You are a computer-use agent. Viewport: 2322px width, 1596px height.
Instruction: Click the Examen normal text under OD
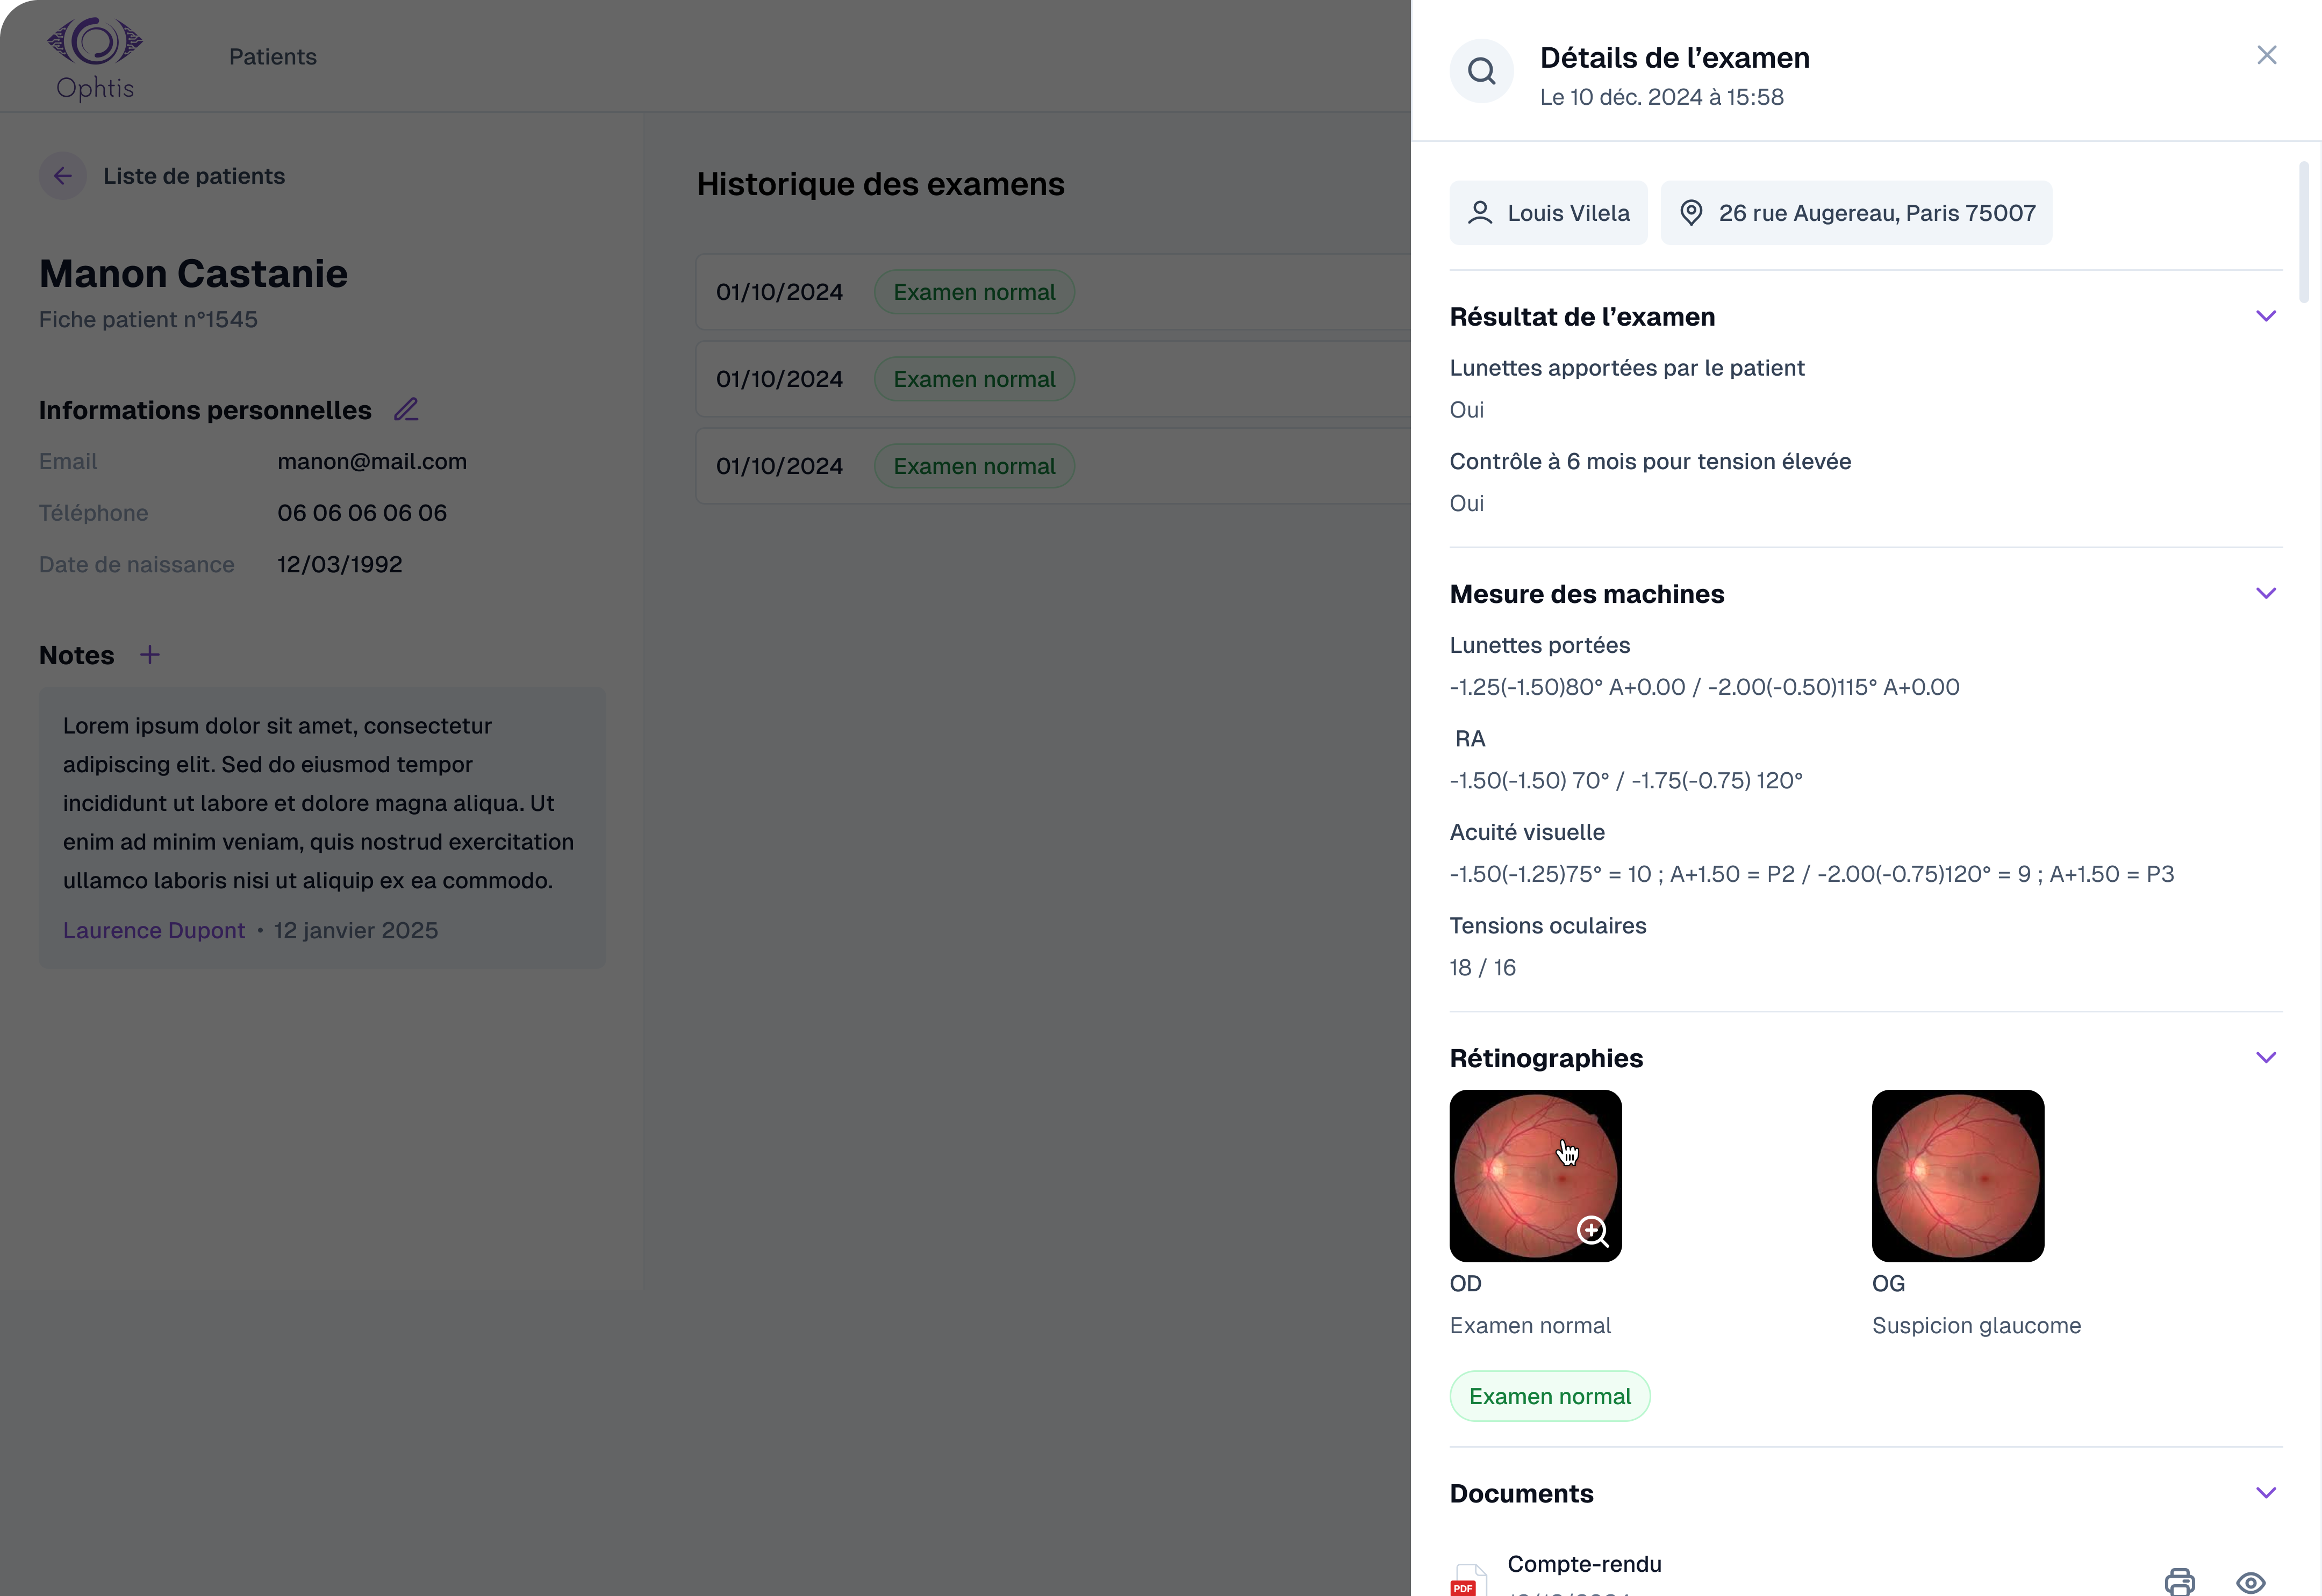(1530, 1325)
